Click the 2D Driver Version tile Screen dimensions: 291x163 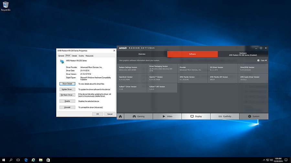[x=223, y=69]
